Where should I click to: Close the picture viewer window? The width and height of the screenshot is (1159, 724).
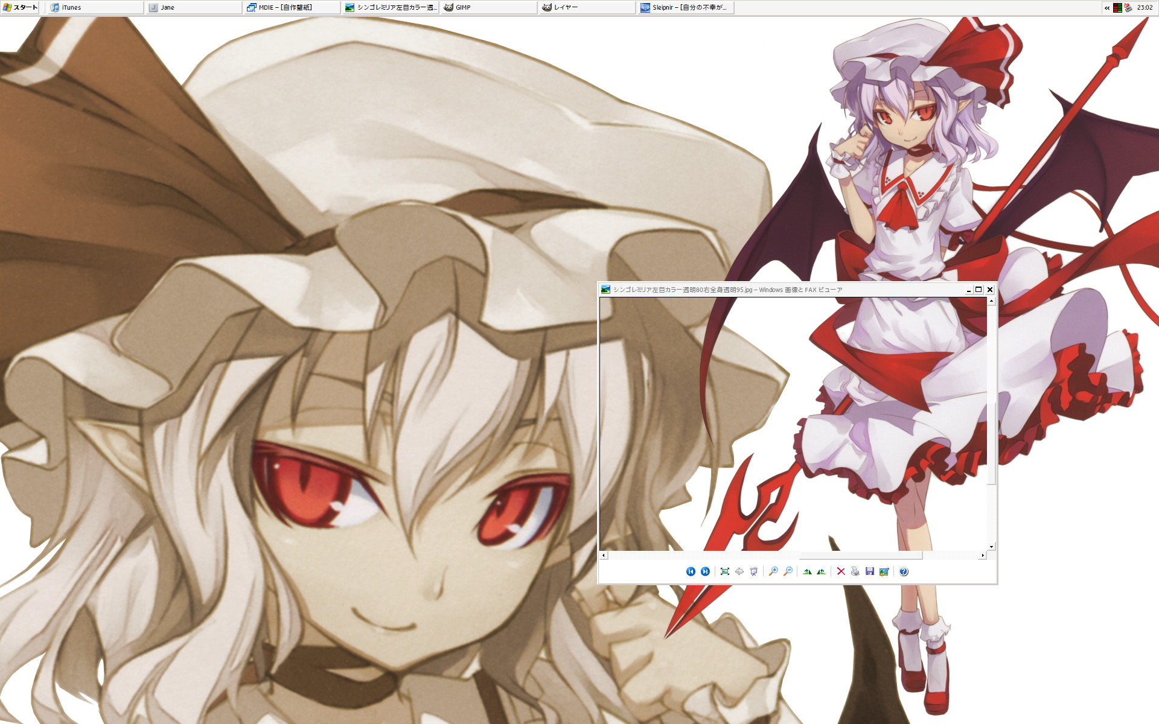click(990, 290)
